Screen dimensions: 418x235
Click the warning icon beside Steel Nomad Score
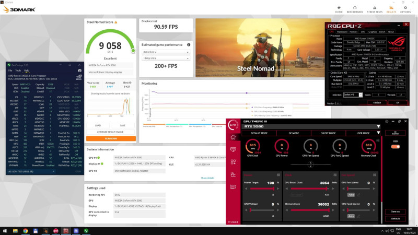tap(115, 22)
